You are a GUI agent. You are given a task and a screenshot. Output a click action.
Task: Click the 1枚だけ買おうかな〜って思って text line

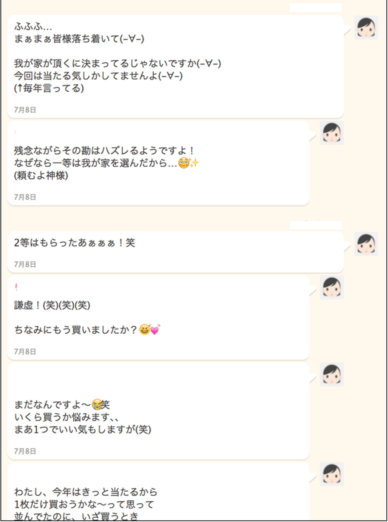84,504
